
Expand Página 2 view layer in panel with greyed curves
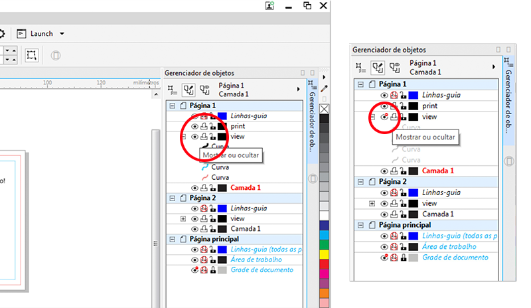coord(372,203)
